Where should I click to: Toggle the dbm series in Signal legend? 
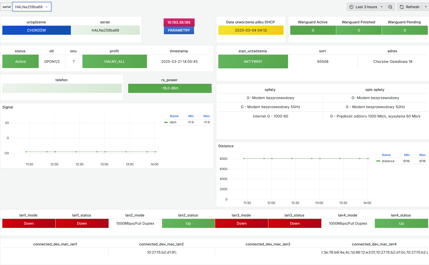coord(173,122)
